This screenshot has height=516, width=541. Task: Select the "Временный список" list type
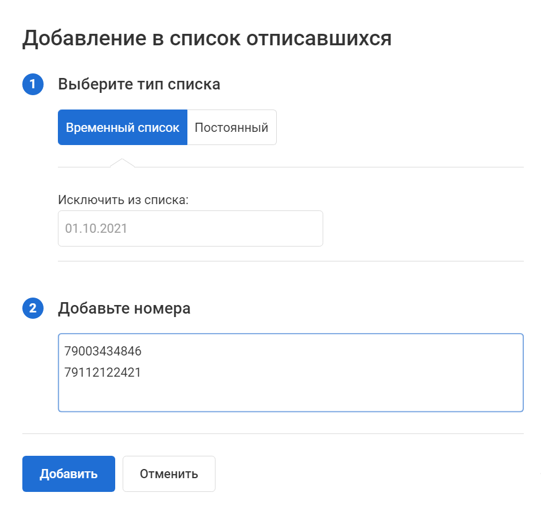[x=123, y=127]
